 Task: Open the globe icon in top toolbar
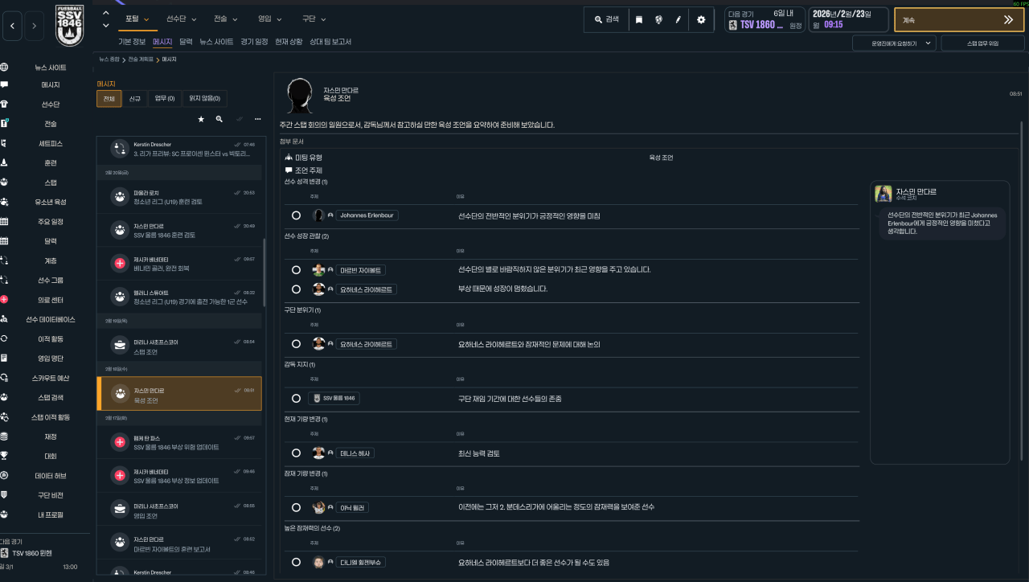point(658,19)
